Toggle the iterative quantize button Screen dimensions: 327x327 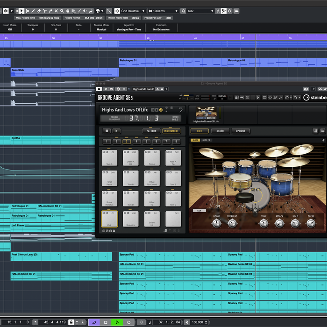pyautogui.click(x=218, y=11)
